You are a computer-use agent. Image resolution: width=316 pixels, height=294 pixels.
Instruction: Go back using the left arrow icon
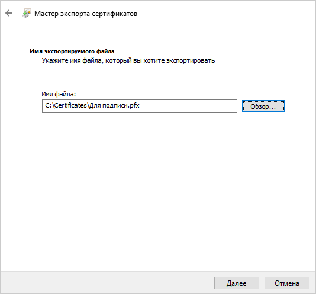[9, 13]
